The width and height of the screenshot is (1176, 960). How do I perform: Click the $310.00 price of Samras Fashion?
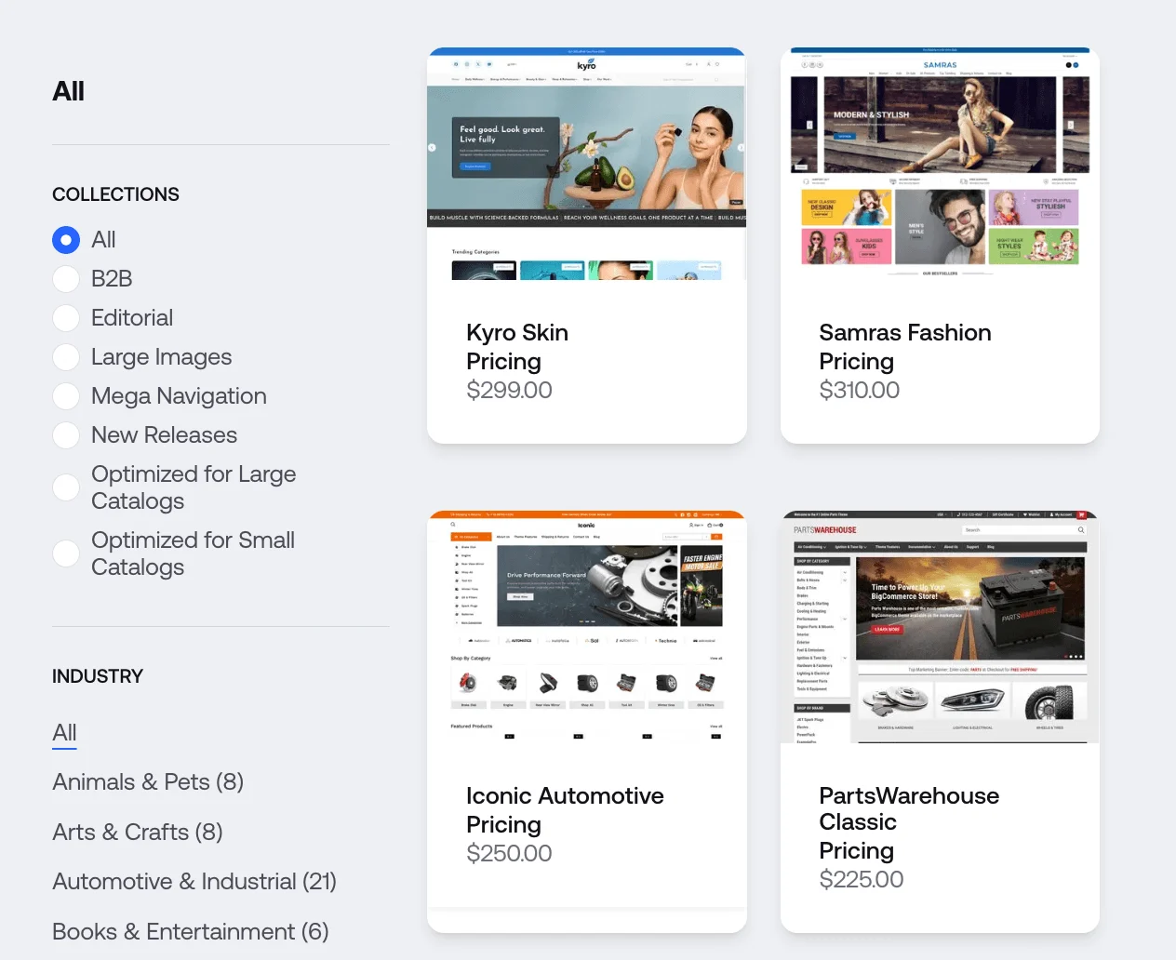(860, 391)
